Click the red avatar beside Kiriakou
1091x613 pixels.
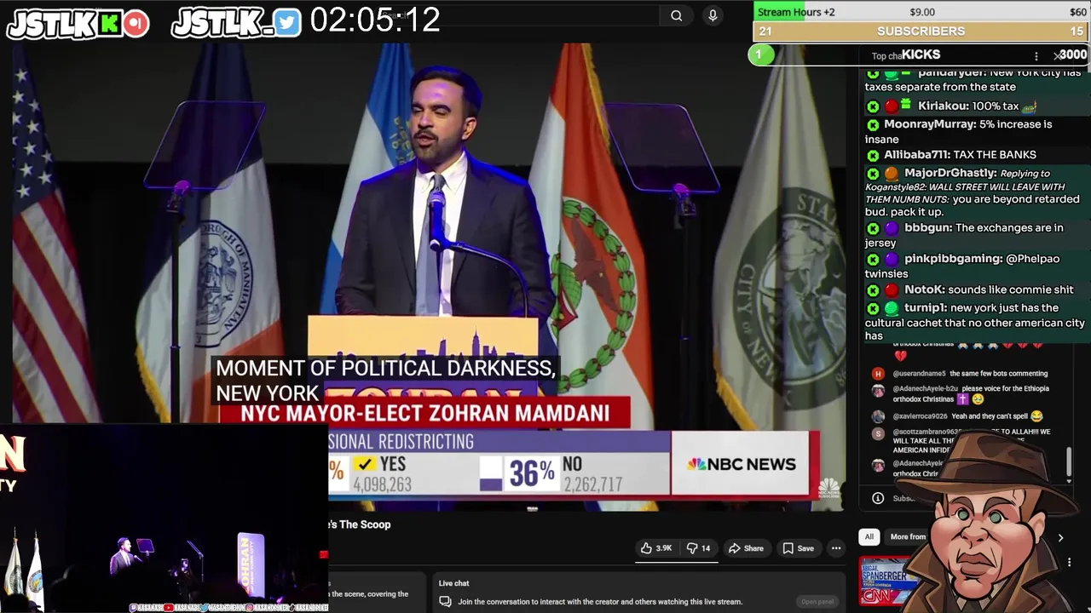click(x=892, y=106)
